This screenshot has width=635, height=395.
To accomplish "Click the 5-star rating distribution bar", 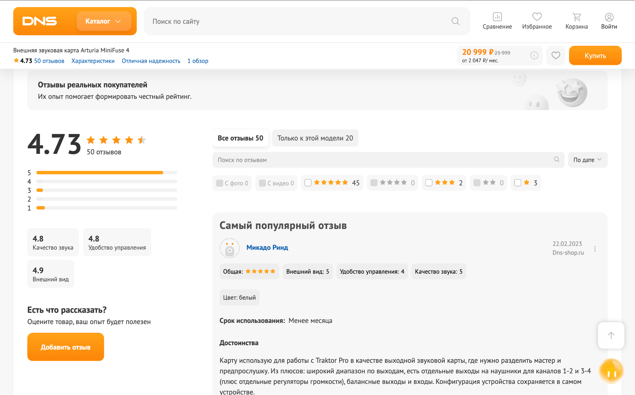I will tap(107, 172).
